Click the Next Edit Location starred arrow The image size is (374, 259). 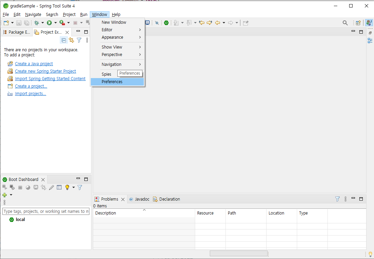click(209, 23)
